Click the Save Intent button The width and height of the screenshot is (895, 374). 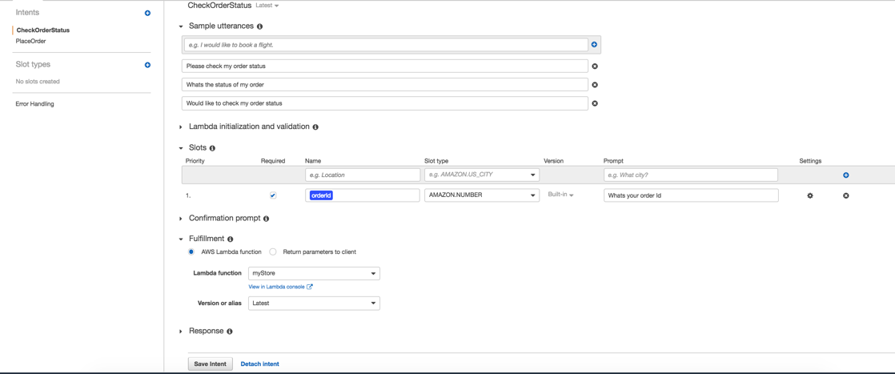tap(211, 364)
